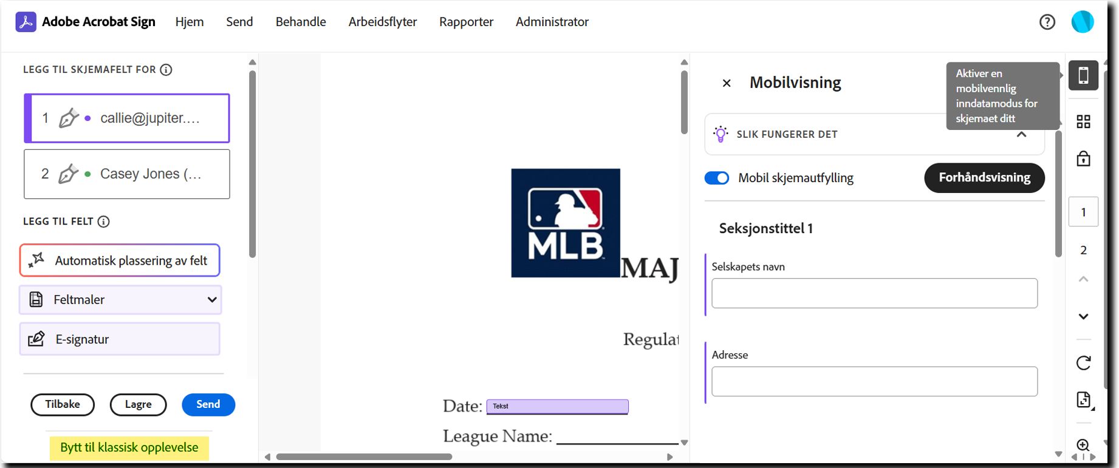Click the Adresse input field
The width and height of the screenshot is (1119, 468).
874,381
